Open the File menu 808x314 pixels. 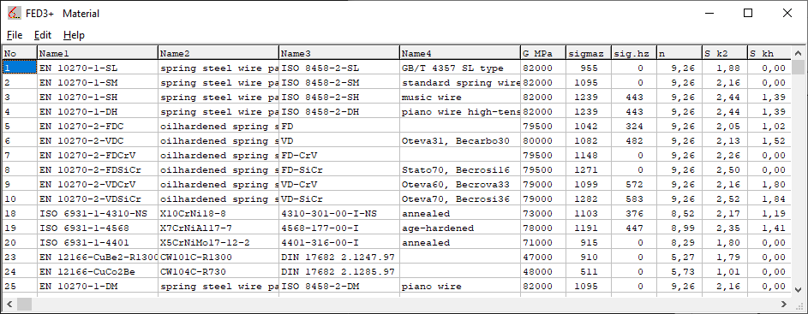15,35
